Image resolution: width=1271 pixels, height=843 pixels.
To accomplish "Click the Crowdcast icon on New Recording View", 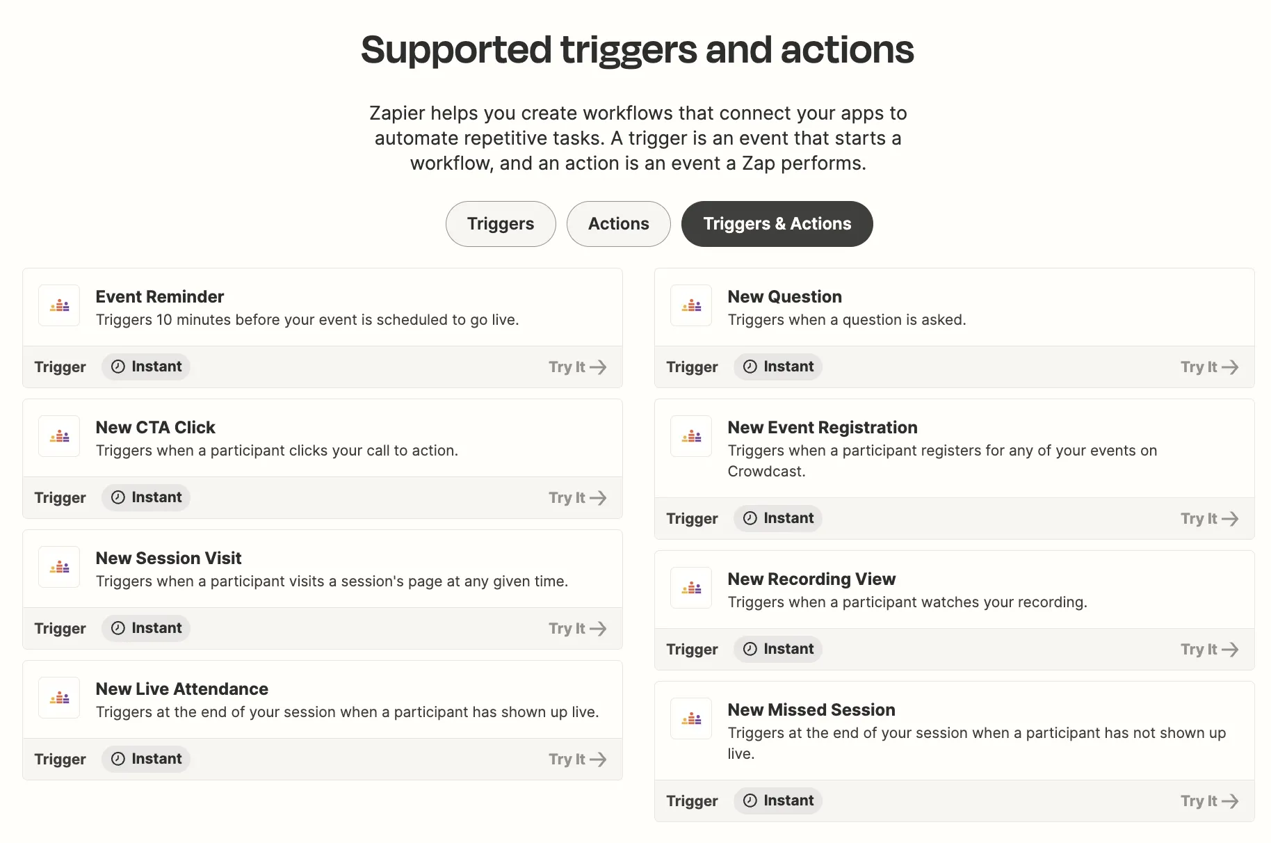I will [x=690, y=587].
